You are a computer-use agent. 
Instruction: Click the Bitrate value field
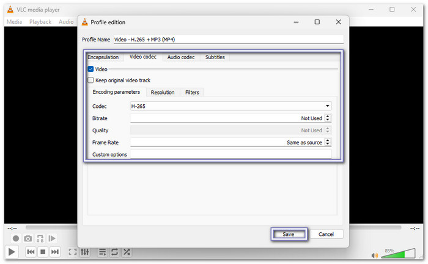pos(227,118)
